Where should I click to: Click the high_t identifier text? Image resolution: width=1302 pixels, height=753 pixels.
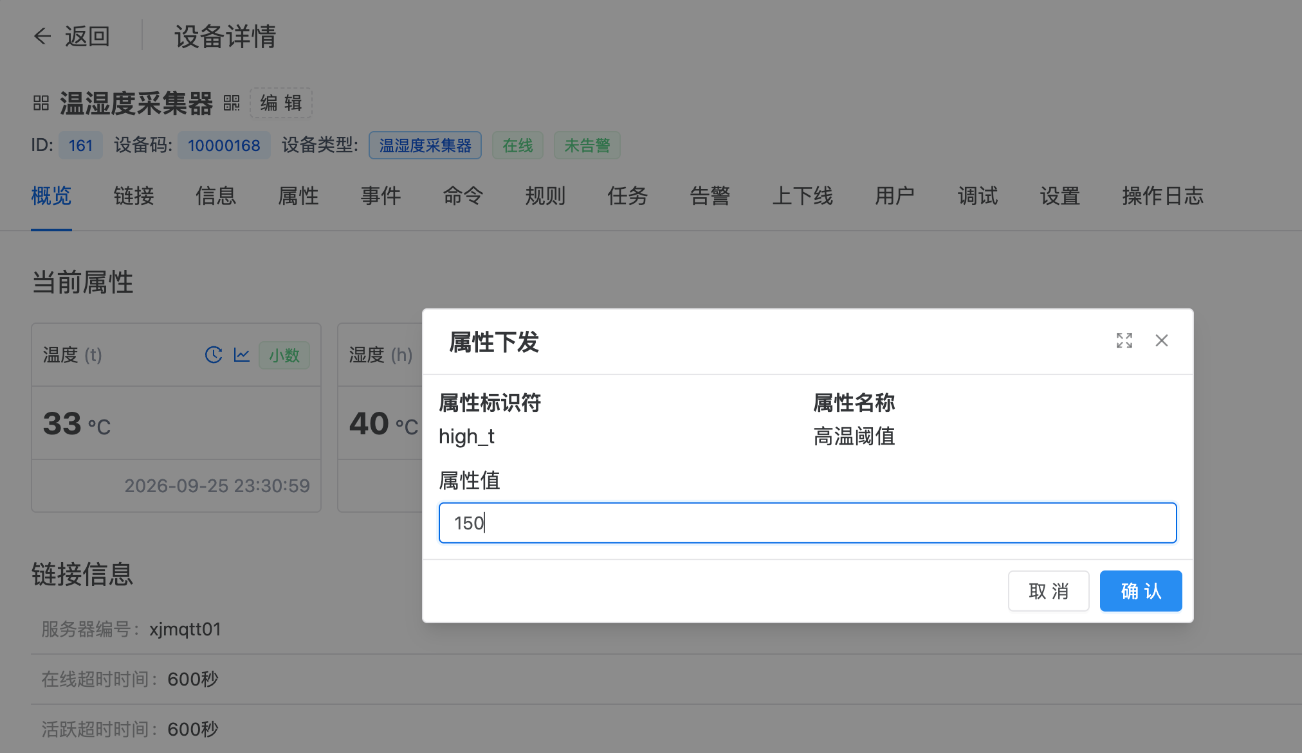coord(466,437)
